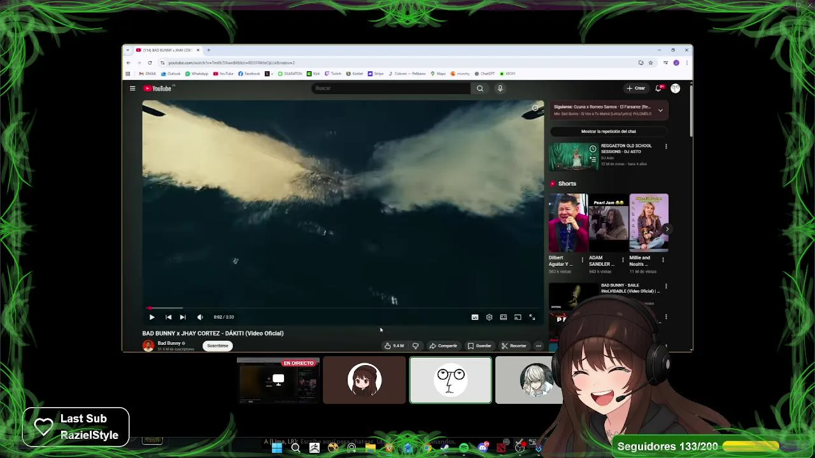Screen dimensions: 815x458
Task: Open Maps bookmark
Action: (438, 74)
